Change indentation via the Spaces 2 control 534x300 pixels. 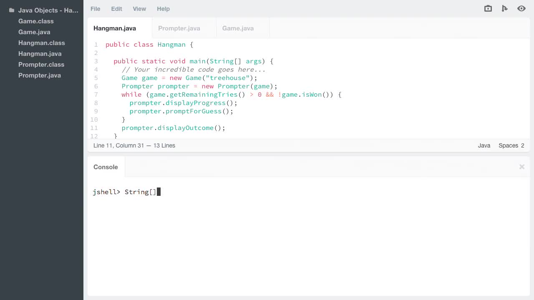(511, 145)
